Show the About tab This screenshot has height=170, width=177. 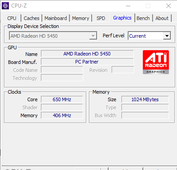pos(162,18)
